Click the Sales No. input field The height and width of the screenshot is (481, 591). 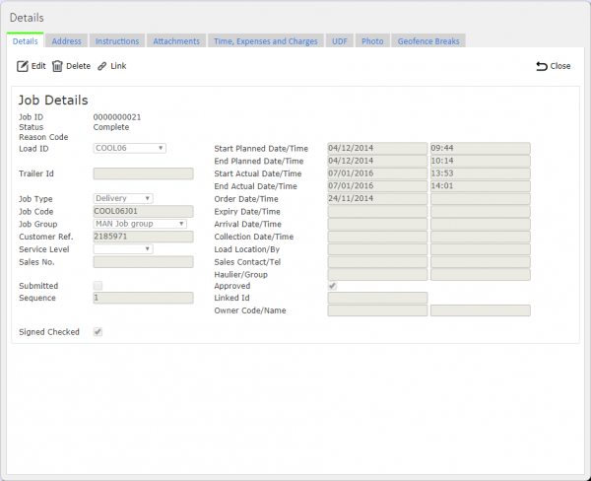143,262
